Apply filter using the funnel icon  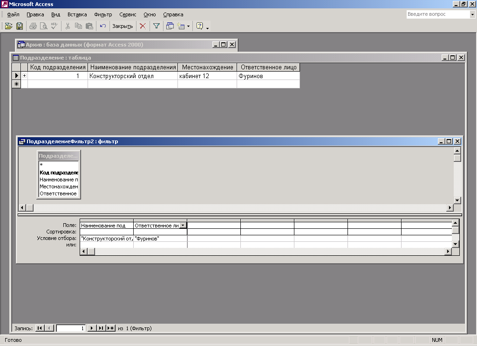tap(157, 26)
